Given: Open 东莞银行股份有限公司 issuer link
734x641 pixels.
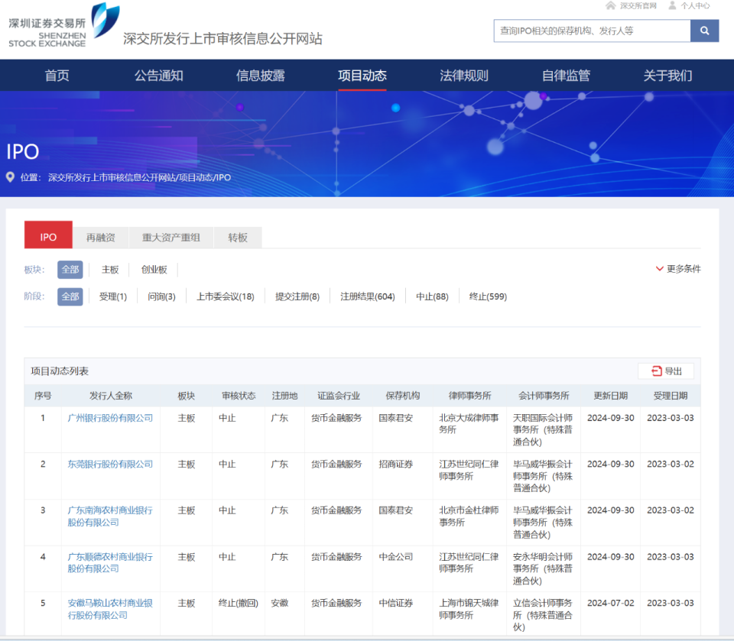Looking at the screenshot, I should [x=110, y=464].
